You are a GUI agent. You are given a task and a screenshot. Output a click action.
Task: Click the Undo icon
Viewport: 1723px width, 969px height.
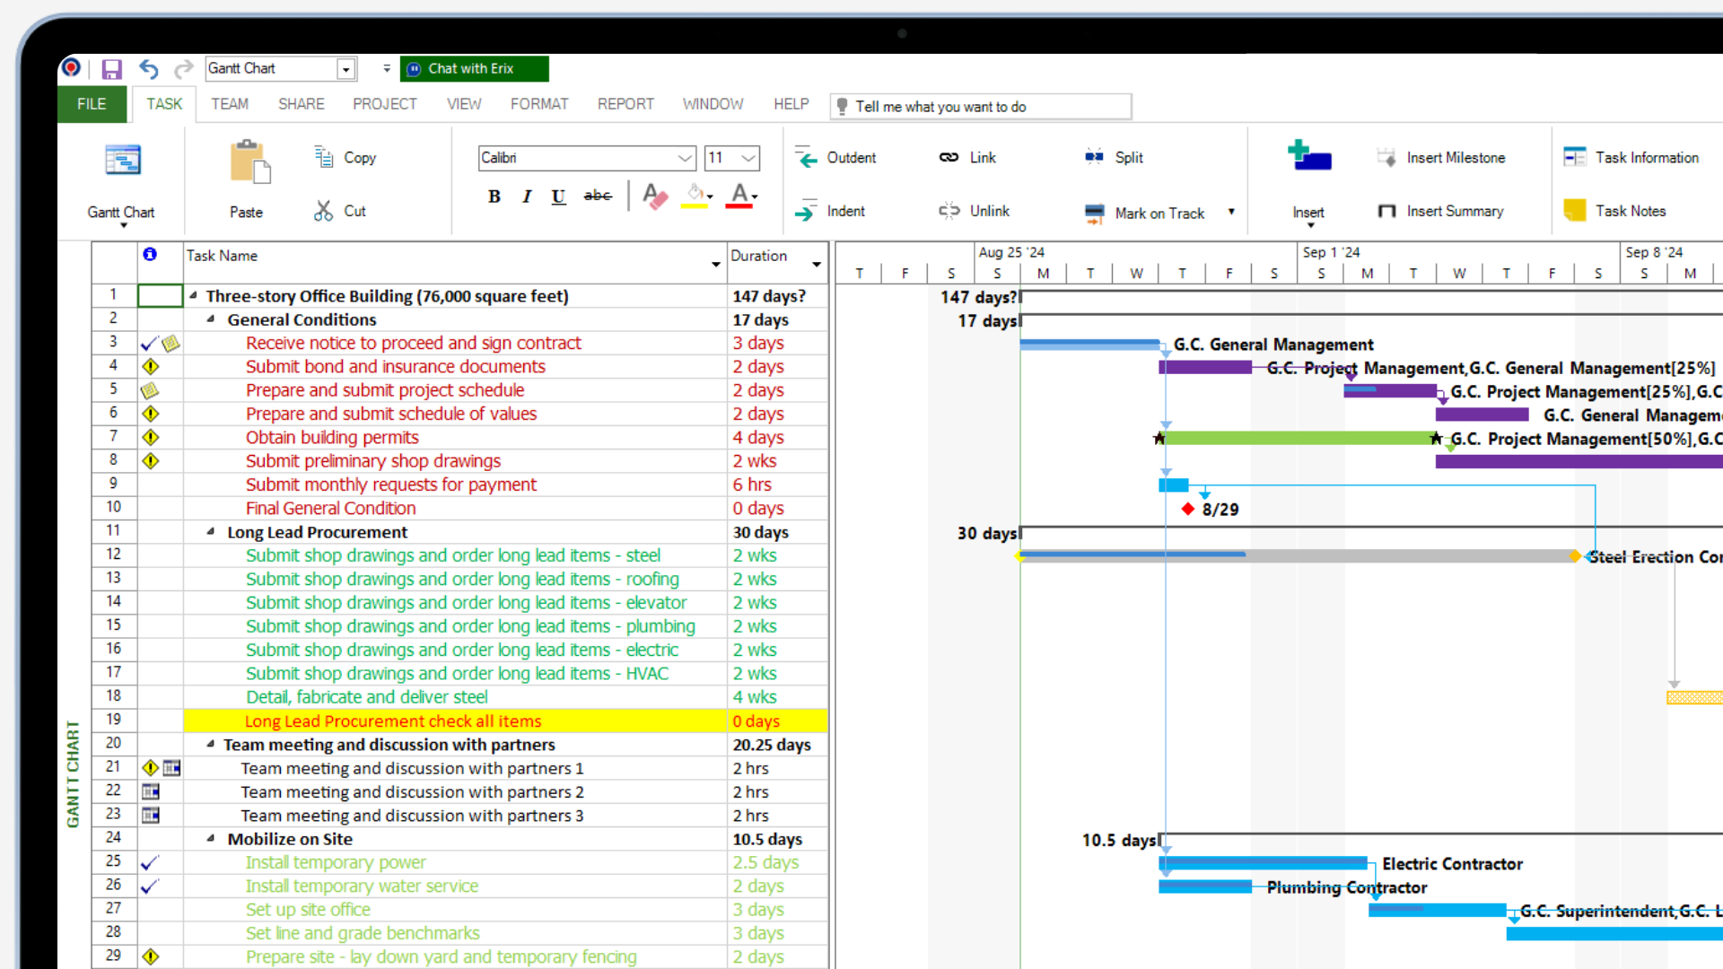[x=148, y=68]
